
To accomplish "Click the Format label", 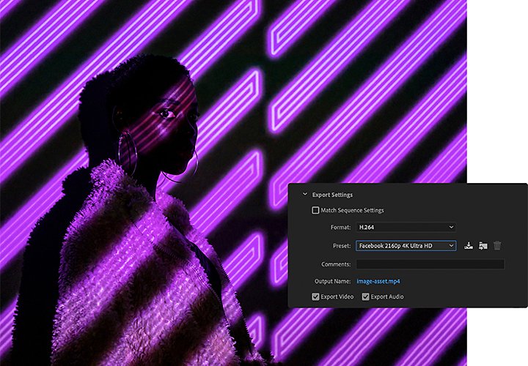I will click(x=340, y=228).
